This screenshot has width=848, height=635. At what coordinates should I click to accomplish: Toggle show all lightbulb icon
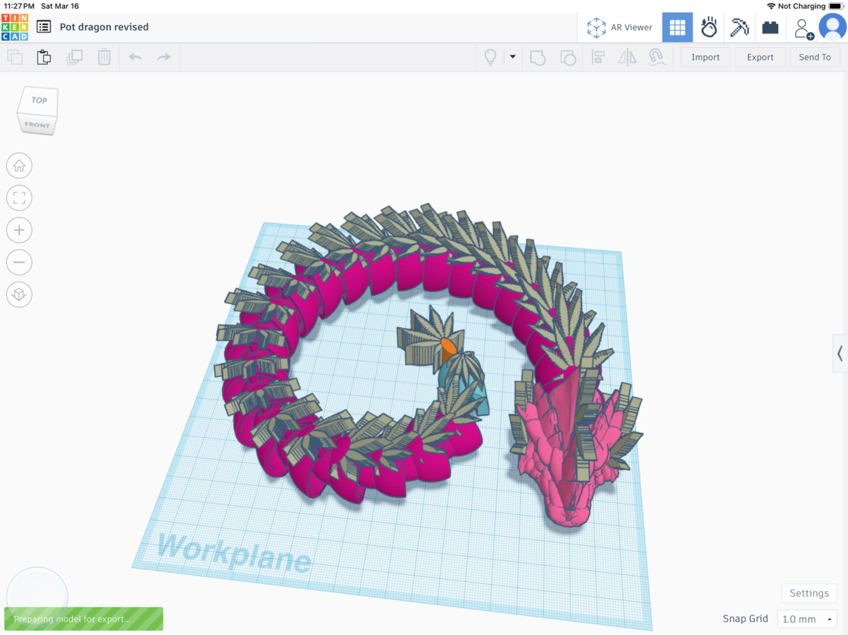(x=490, y=57)
